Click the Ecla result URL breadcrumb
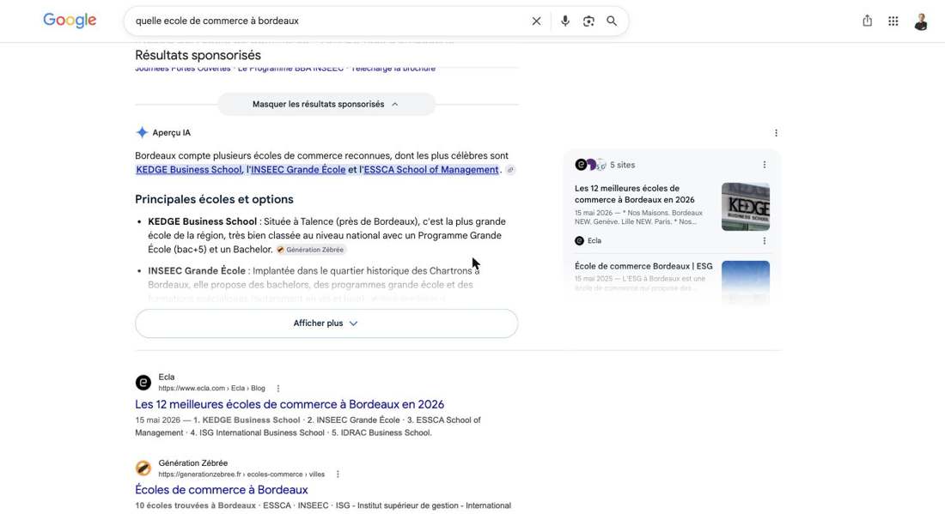The width and height of the screenshot is (945, 514). (211, 388)
